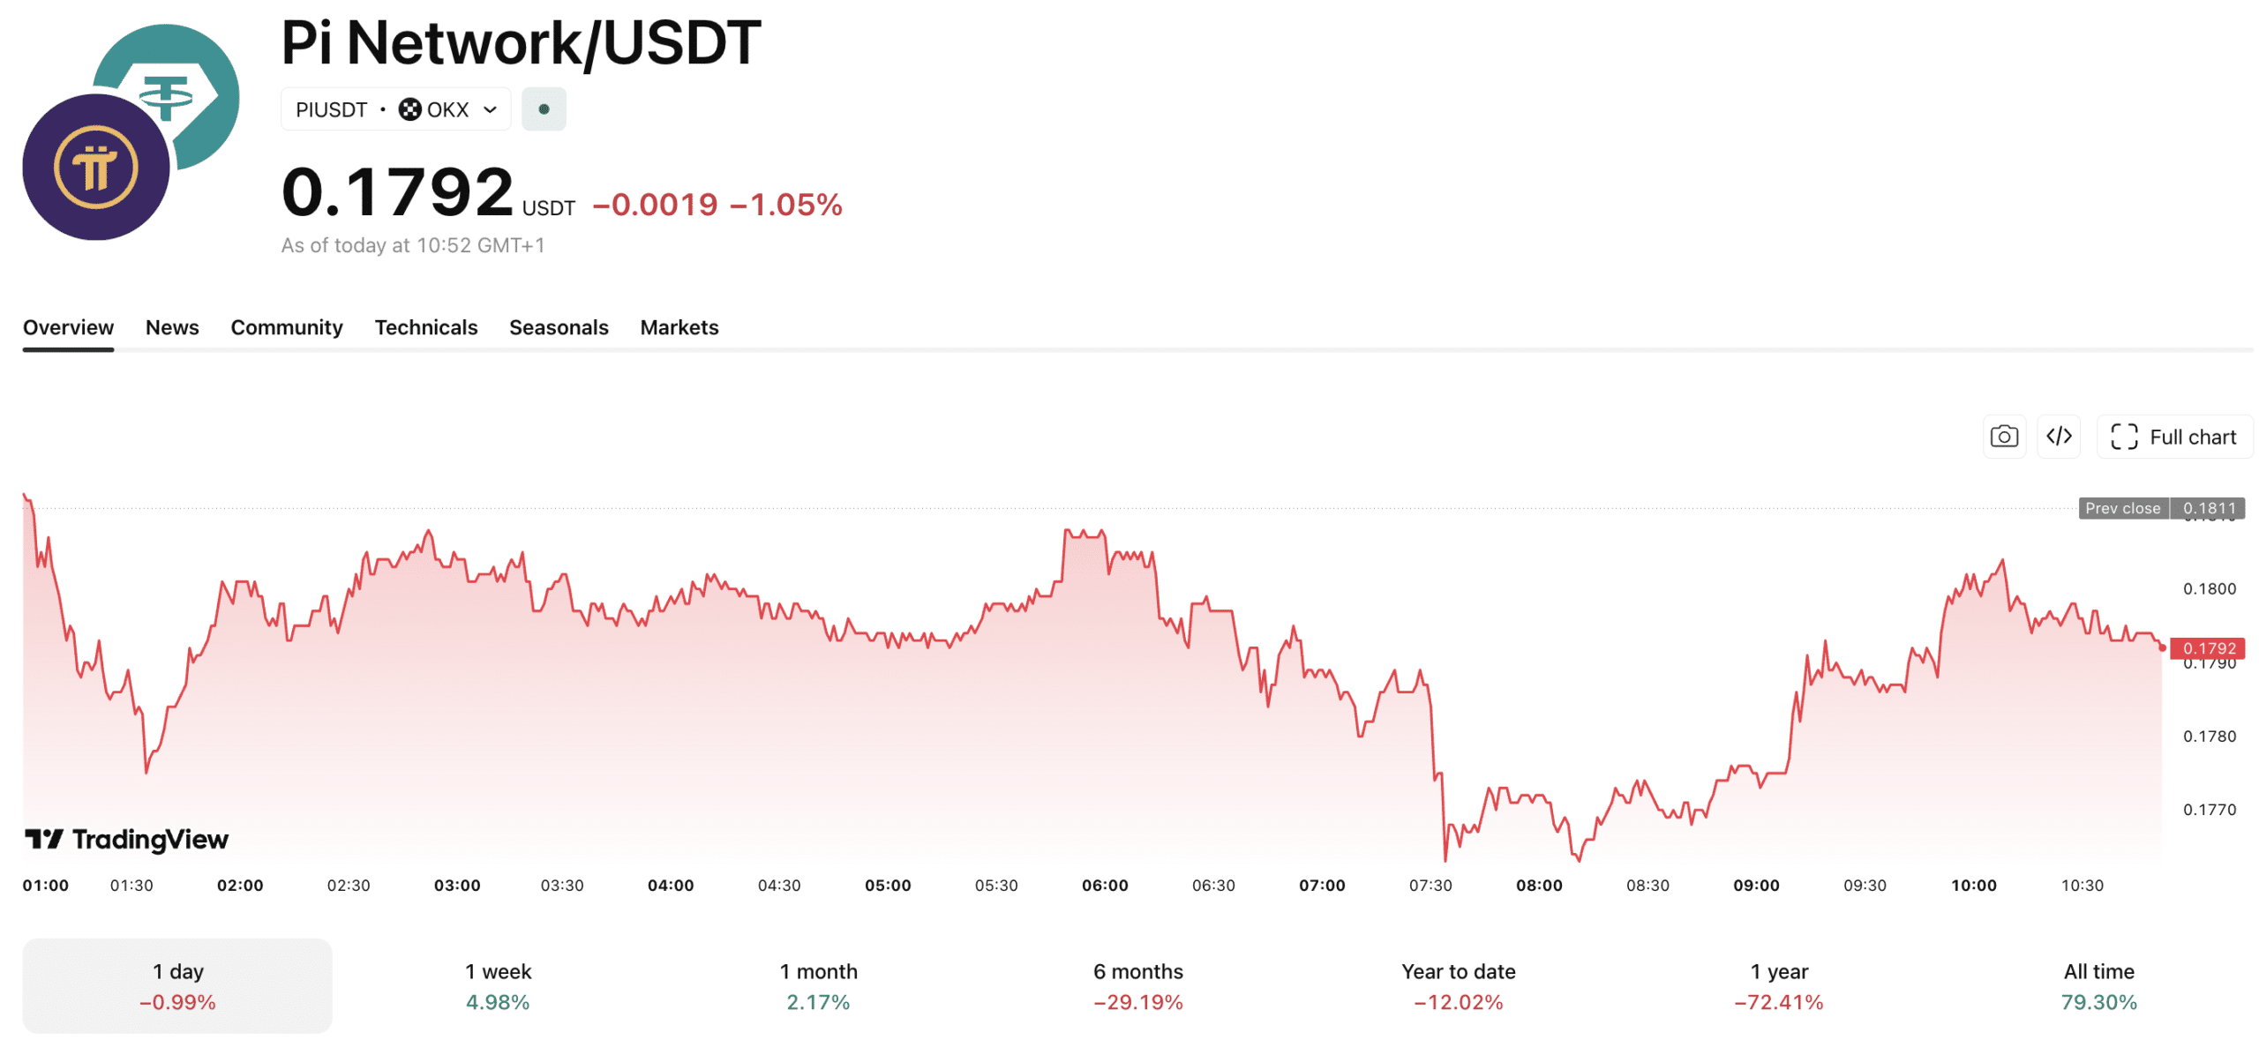Select the Seasonals tab
Screen dimensions: 2259x1040
point(559,327)
